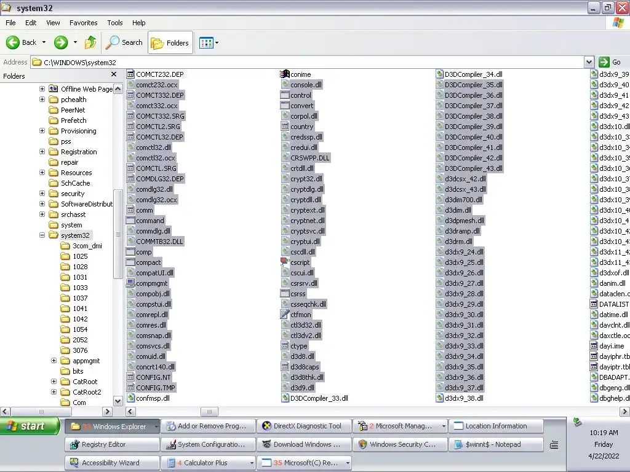630x472 pixels.
Task: Click the green Forward arrow icon
Action: tap(61, 42)
